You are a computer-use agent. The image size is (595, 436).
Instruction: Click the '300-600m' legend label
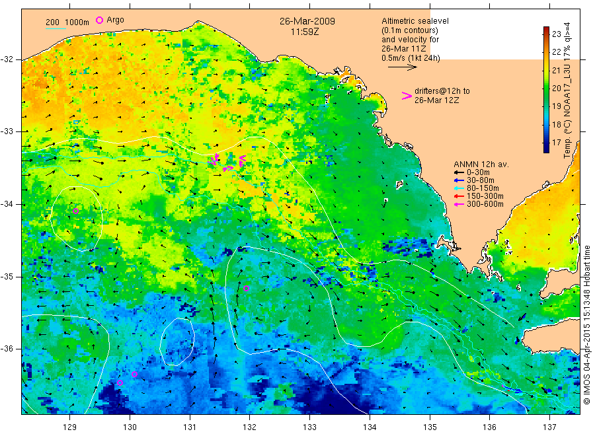tap(485, 204)
